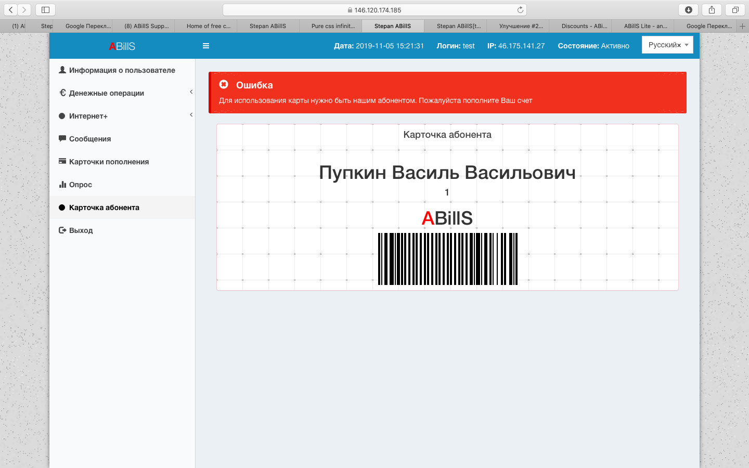Click the user profile icon in sidebar

(62, 70)
